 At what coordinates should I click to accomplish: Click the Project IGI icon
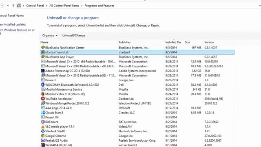pyautogui.click(x=43, y=117)
